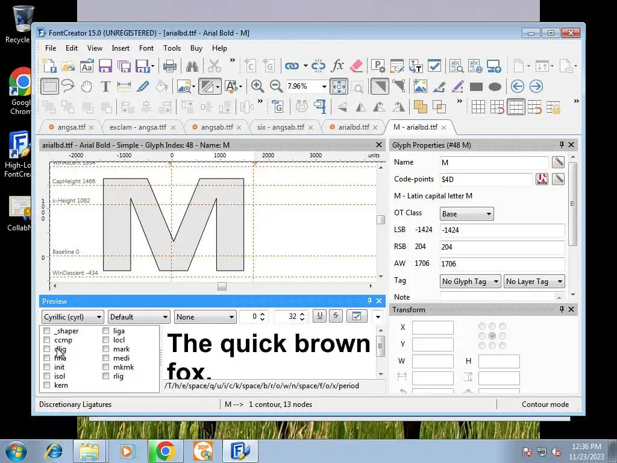Select the measure ruler tool
The height and width of the screenshot is (463, 617).
[x=124, y=86]
